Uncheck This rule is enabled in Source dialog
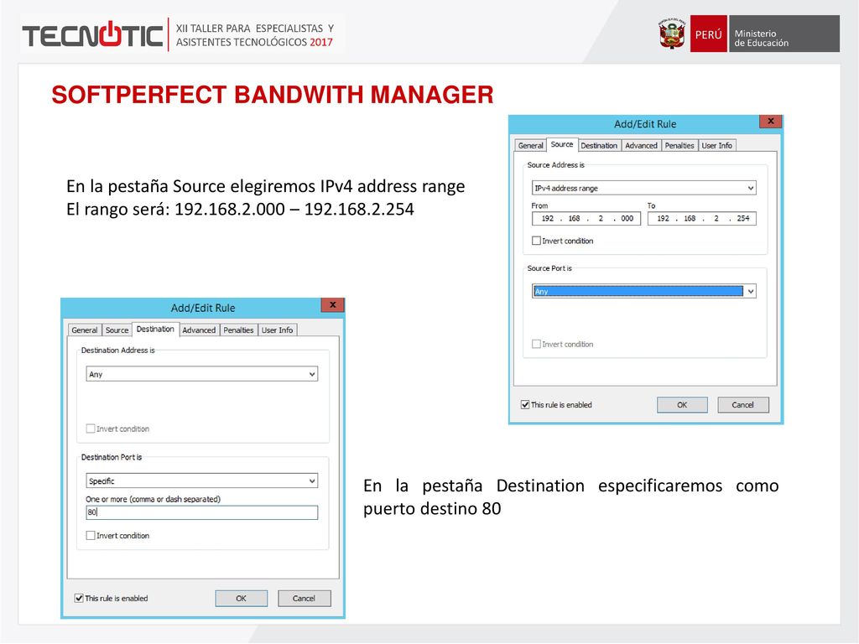The height and width of the screenshot is (644, 859). (x=525, y=405)
